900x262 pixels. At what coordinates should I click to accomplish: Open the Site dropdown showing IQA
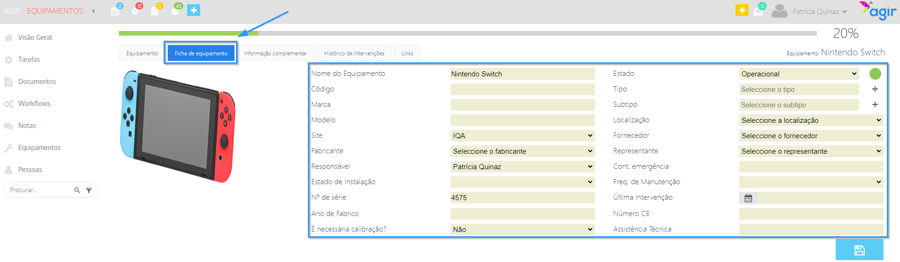click(x=523, y=136)
